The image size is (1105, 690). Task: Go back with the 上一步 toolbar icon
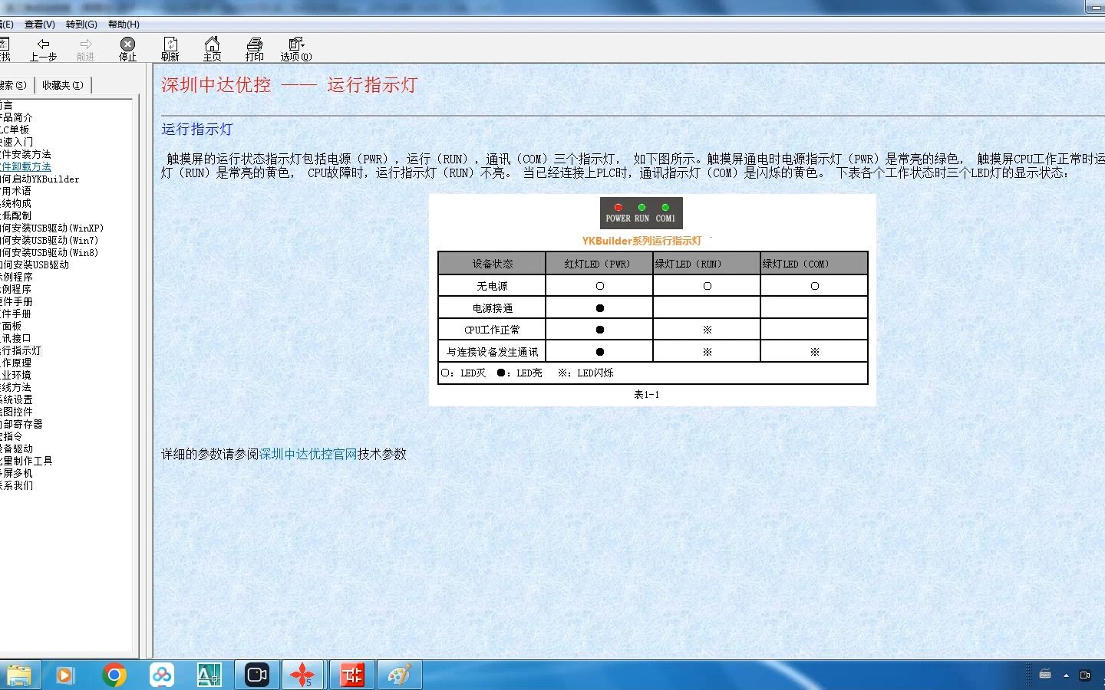tap(43, 49)
